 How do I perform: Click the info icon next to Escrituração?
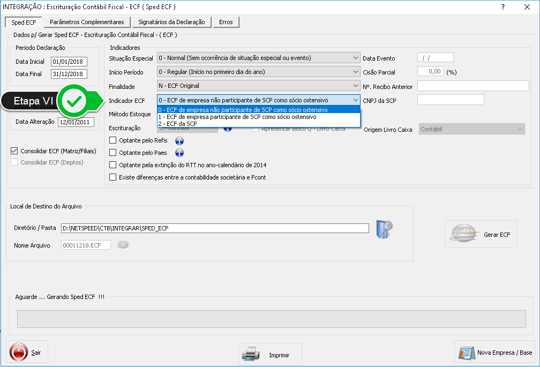click(x=227, y=129)
